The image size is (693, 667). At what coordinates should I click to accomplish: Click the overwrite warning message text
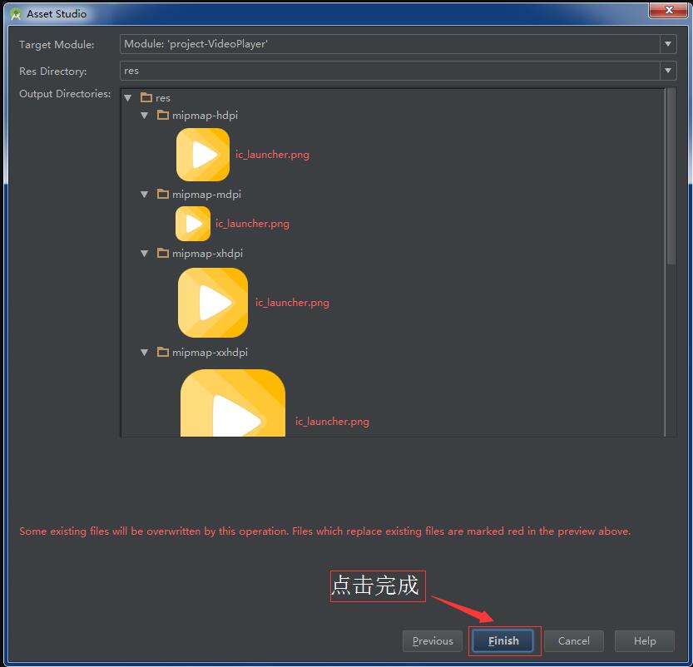pyautogui.click(x=324, y=531)
